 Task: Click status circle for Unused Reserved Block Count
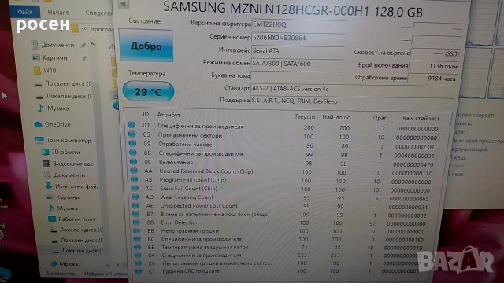coord(134,171)
